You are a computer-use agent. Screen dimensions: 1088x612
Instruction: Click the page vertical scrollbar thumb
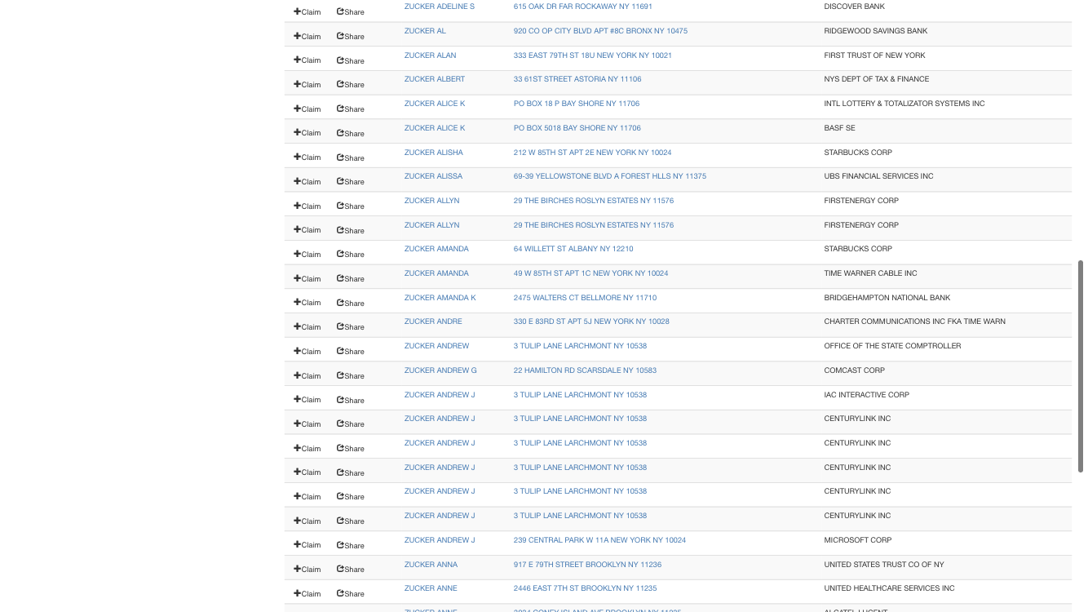[x=1081, y=366]
